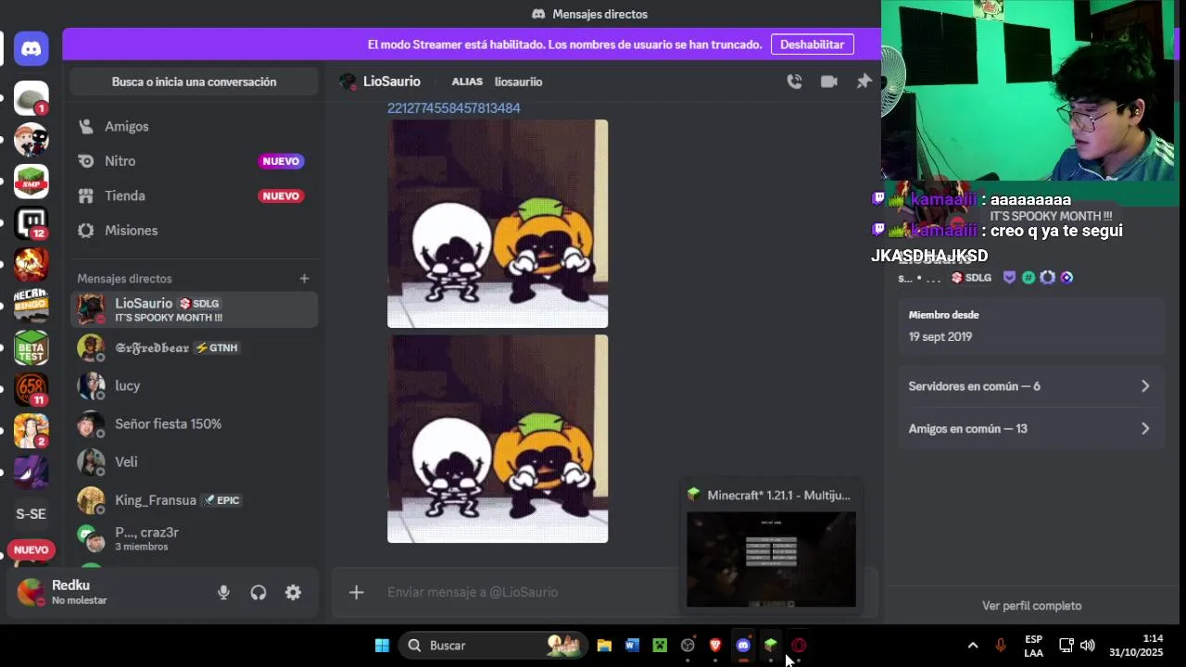This screenshot has width=1186, height=667.
Task: Open gray rock server with 1 badge
Action: [x=32, y=98]
